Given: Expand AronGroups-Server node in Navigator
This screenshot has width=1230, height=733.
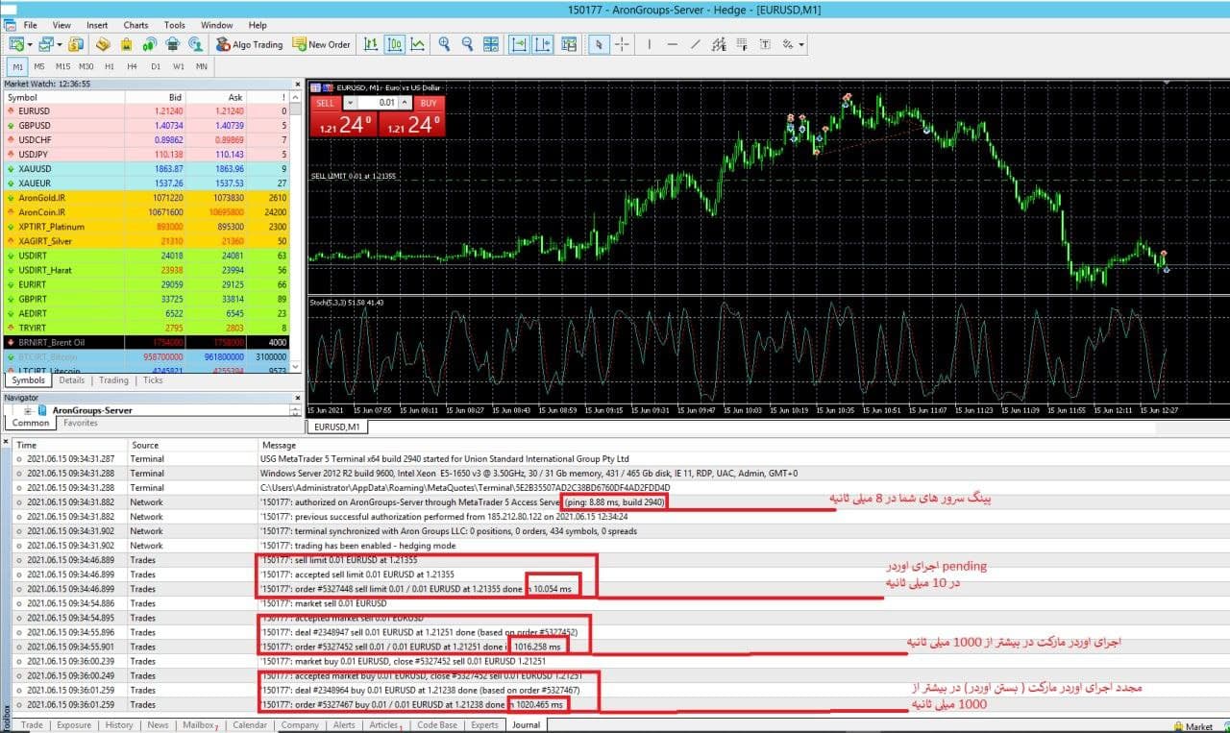Looking at the screenshot, I should coord(28,410).
